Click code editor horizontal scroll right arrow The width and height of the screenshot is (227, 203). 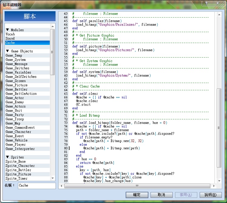click(x=214, y=186)
